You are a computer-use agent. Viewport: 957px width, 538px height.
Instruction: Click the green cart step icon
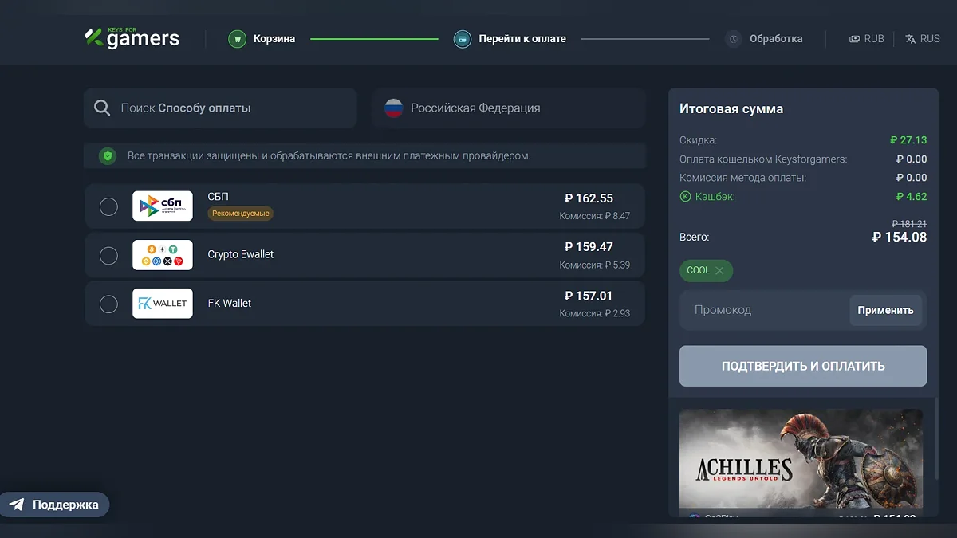tap(237, 39)
